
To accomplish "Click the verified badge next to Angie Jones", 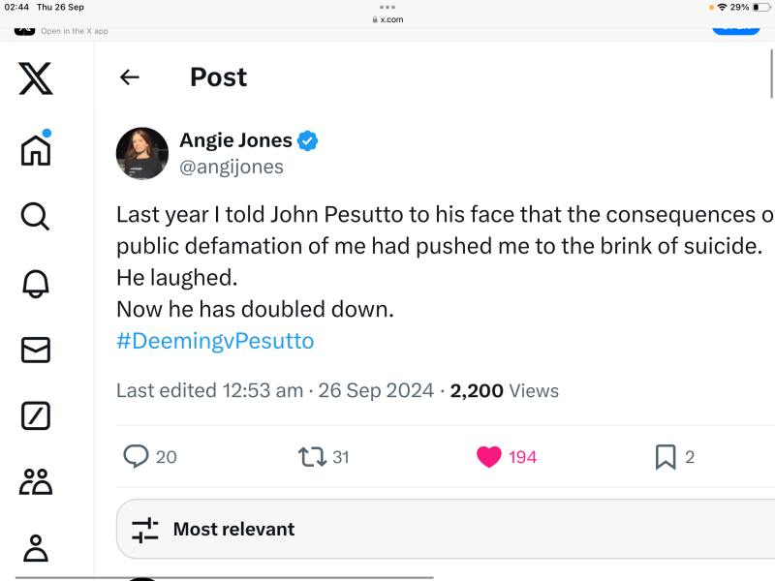I will (307, 139).
